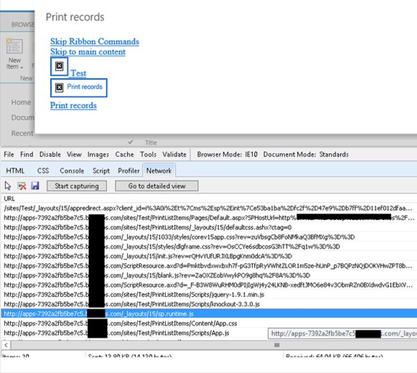
Task: Click boxed Print records link with icon
Action: (x=79, y=87)
